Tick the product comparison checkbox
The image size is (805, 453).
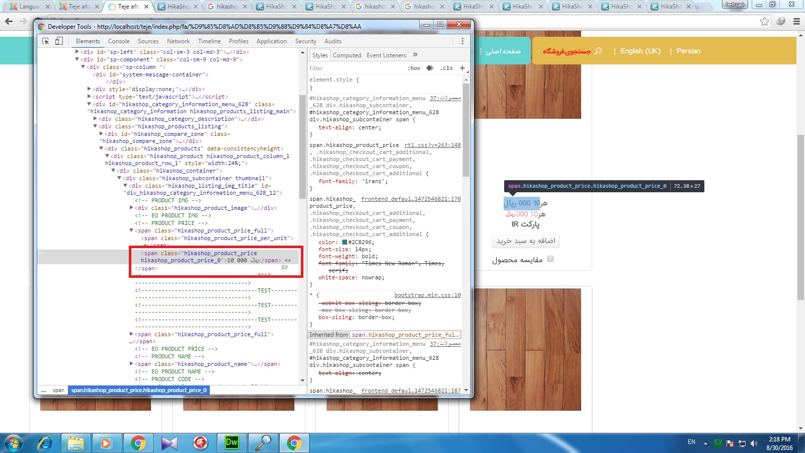pyautogui.click(x=550, y=259)
